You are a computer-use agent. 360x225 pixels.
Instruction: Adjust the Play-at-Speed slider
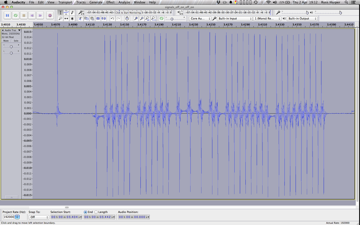point(172,19)
